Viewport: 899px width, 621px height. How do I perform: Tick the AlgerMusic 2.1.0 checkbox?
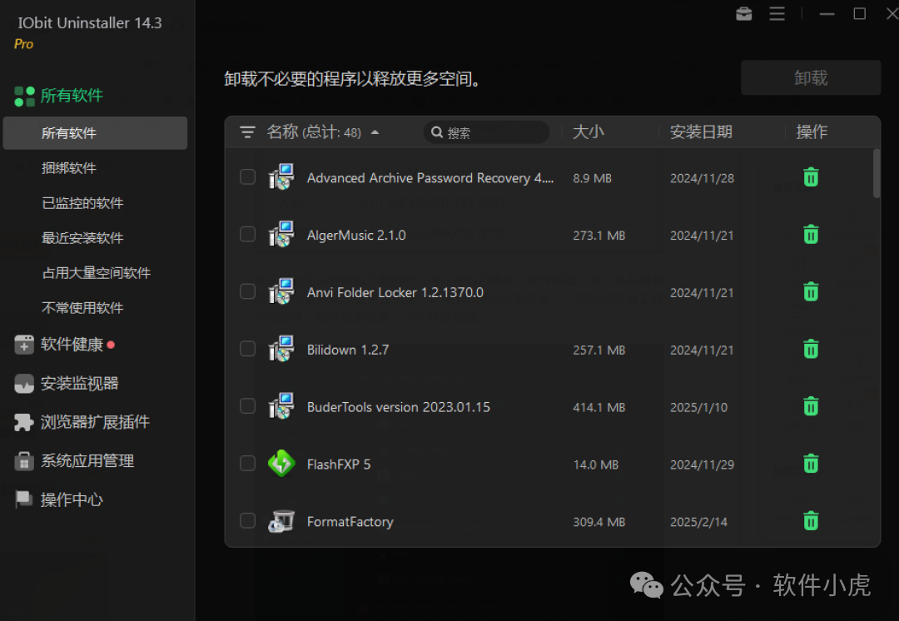pos(248,234)
